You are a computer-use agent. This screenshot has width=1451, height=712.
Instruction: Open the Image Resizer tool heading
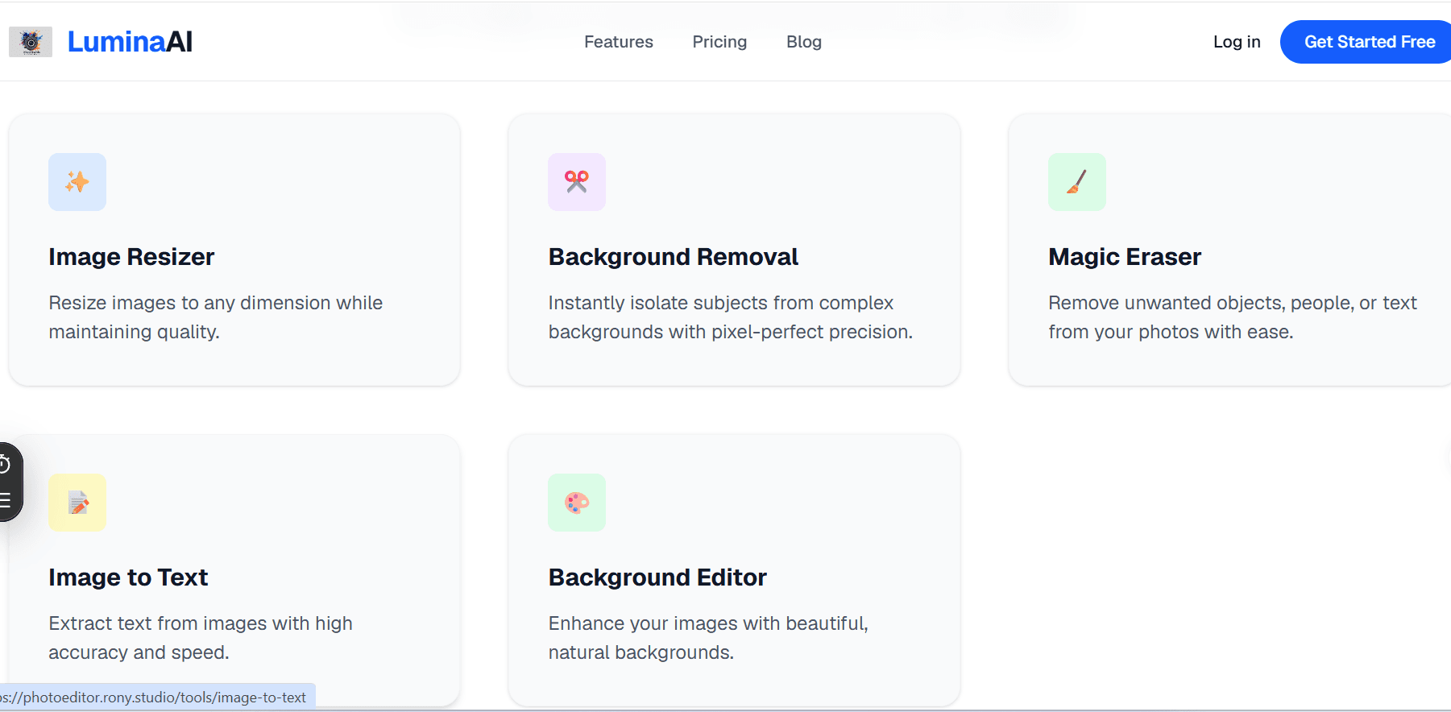pyautogui.click(x=131, y=257)
